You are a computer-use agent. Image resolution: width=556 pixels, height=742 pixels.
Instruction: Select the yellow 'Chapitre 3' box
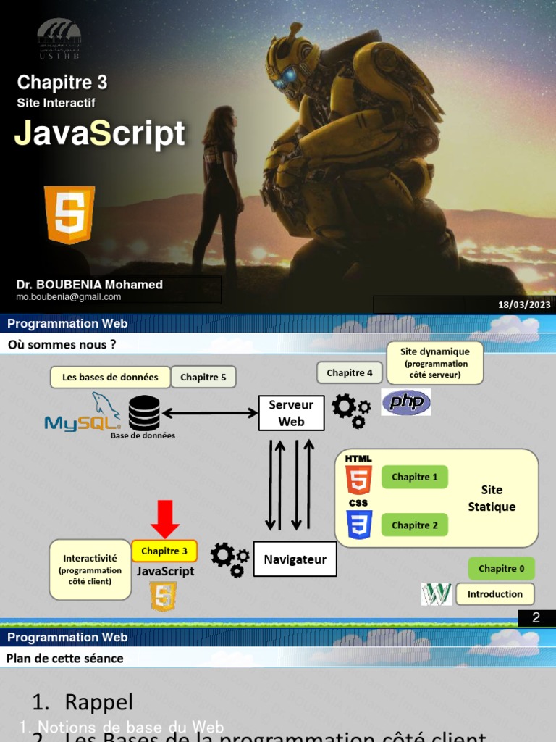point(164,551)
